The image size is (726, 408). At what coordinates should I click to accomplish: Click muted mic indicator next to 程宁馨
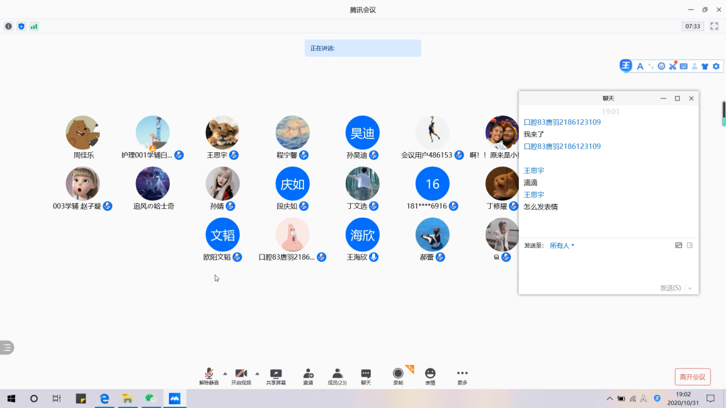(x=304, y=155)
